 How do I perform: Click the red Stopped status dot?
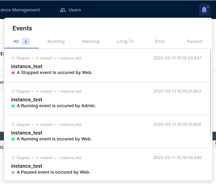[x=13, y=73]
